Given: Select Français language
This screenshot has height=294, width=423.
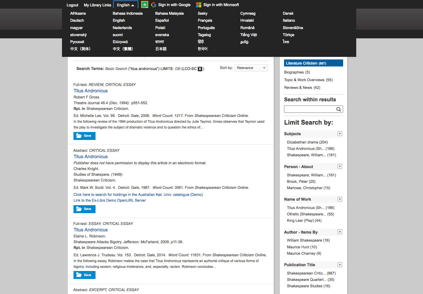Looking at the screenshot, I should point(205,20).
